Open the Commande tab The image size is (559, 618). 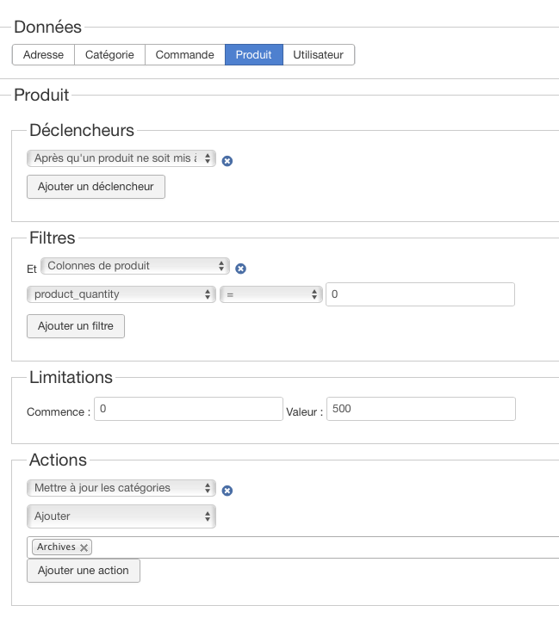coord(184,55)
